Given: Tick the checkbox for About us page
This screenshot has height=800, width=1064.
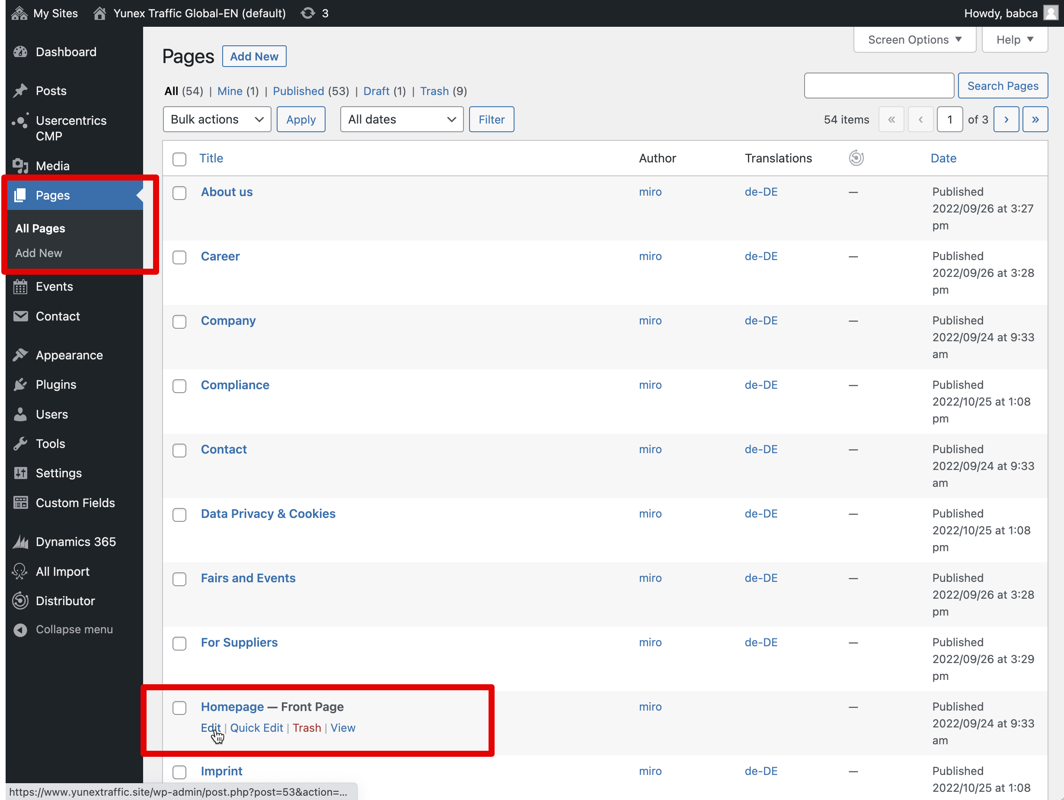Looking at the screenshot, I should (x=179, y=193).
